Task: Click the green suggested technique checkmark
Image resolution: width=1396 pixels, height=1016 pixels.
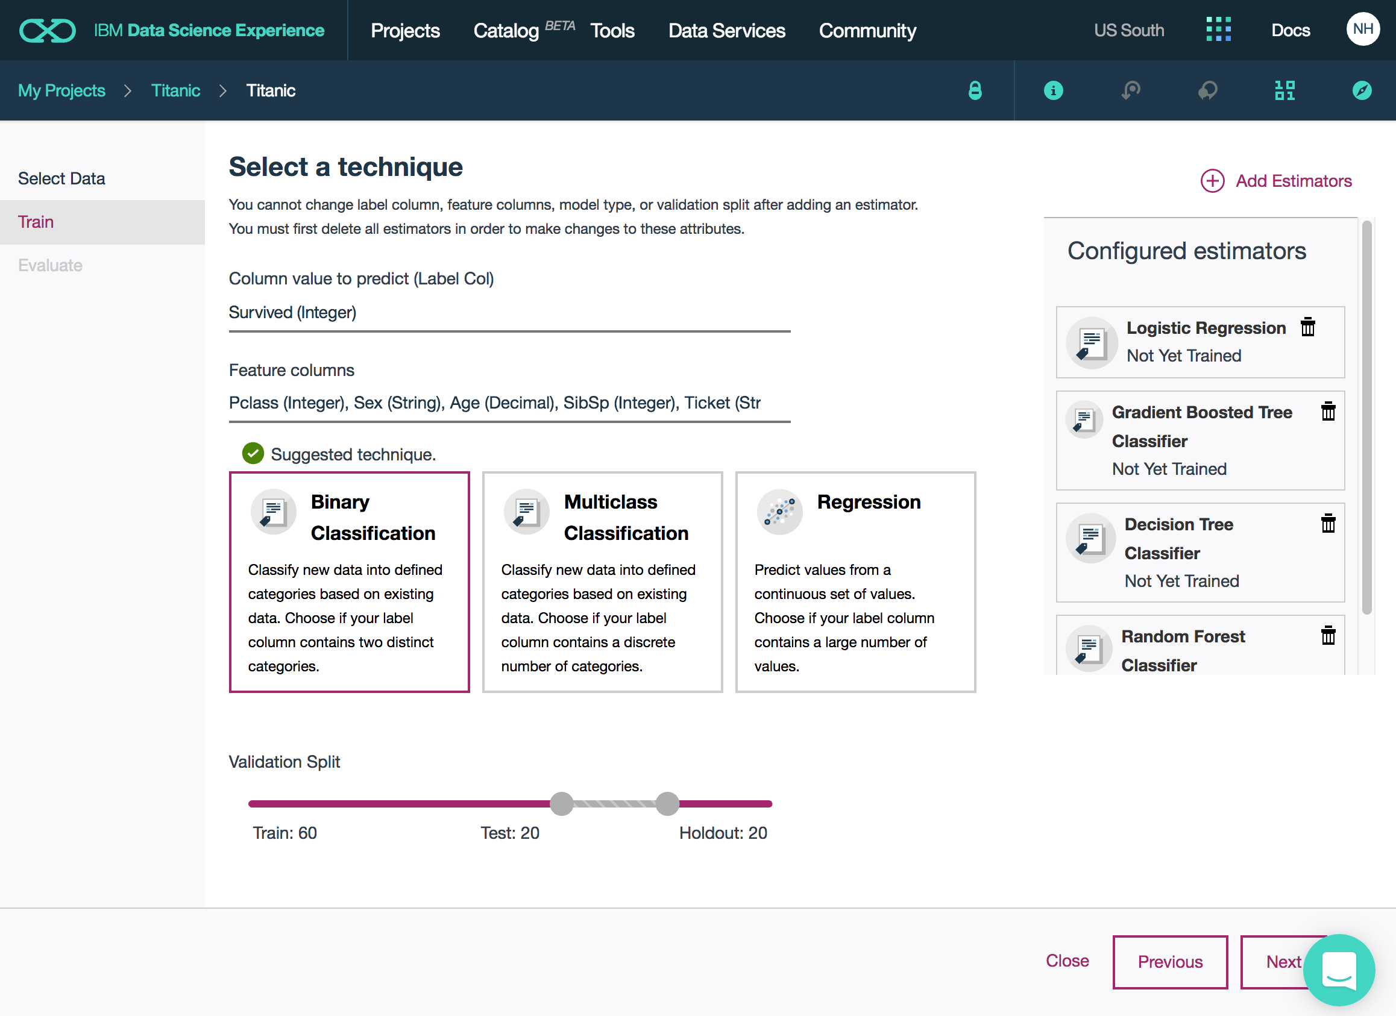Action: [253, 454]
